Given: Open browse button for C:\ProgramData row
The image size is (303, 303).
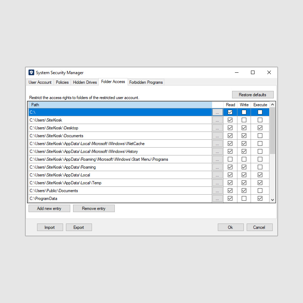Looking at the screenshot, I should tap(217, 199).
